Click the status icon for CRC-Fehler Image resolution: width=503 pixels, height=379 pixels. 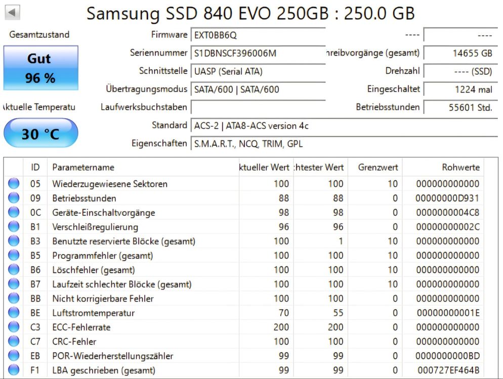pos(14,342)
